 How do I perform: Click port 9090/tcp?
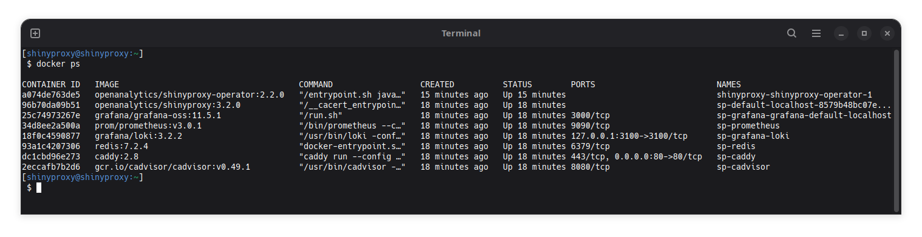coord(590,125)
